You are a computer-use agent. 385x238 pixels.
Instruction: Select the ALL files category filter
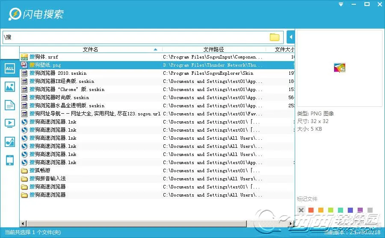pyautogui.click(x=9, y=68)
